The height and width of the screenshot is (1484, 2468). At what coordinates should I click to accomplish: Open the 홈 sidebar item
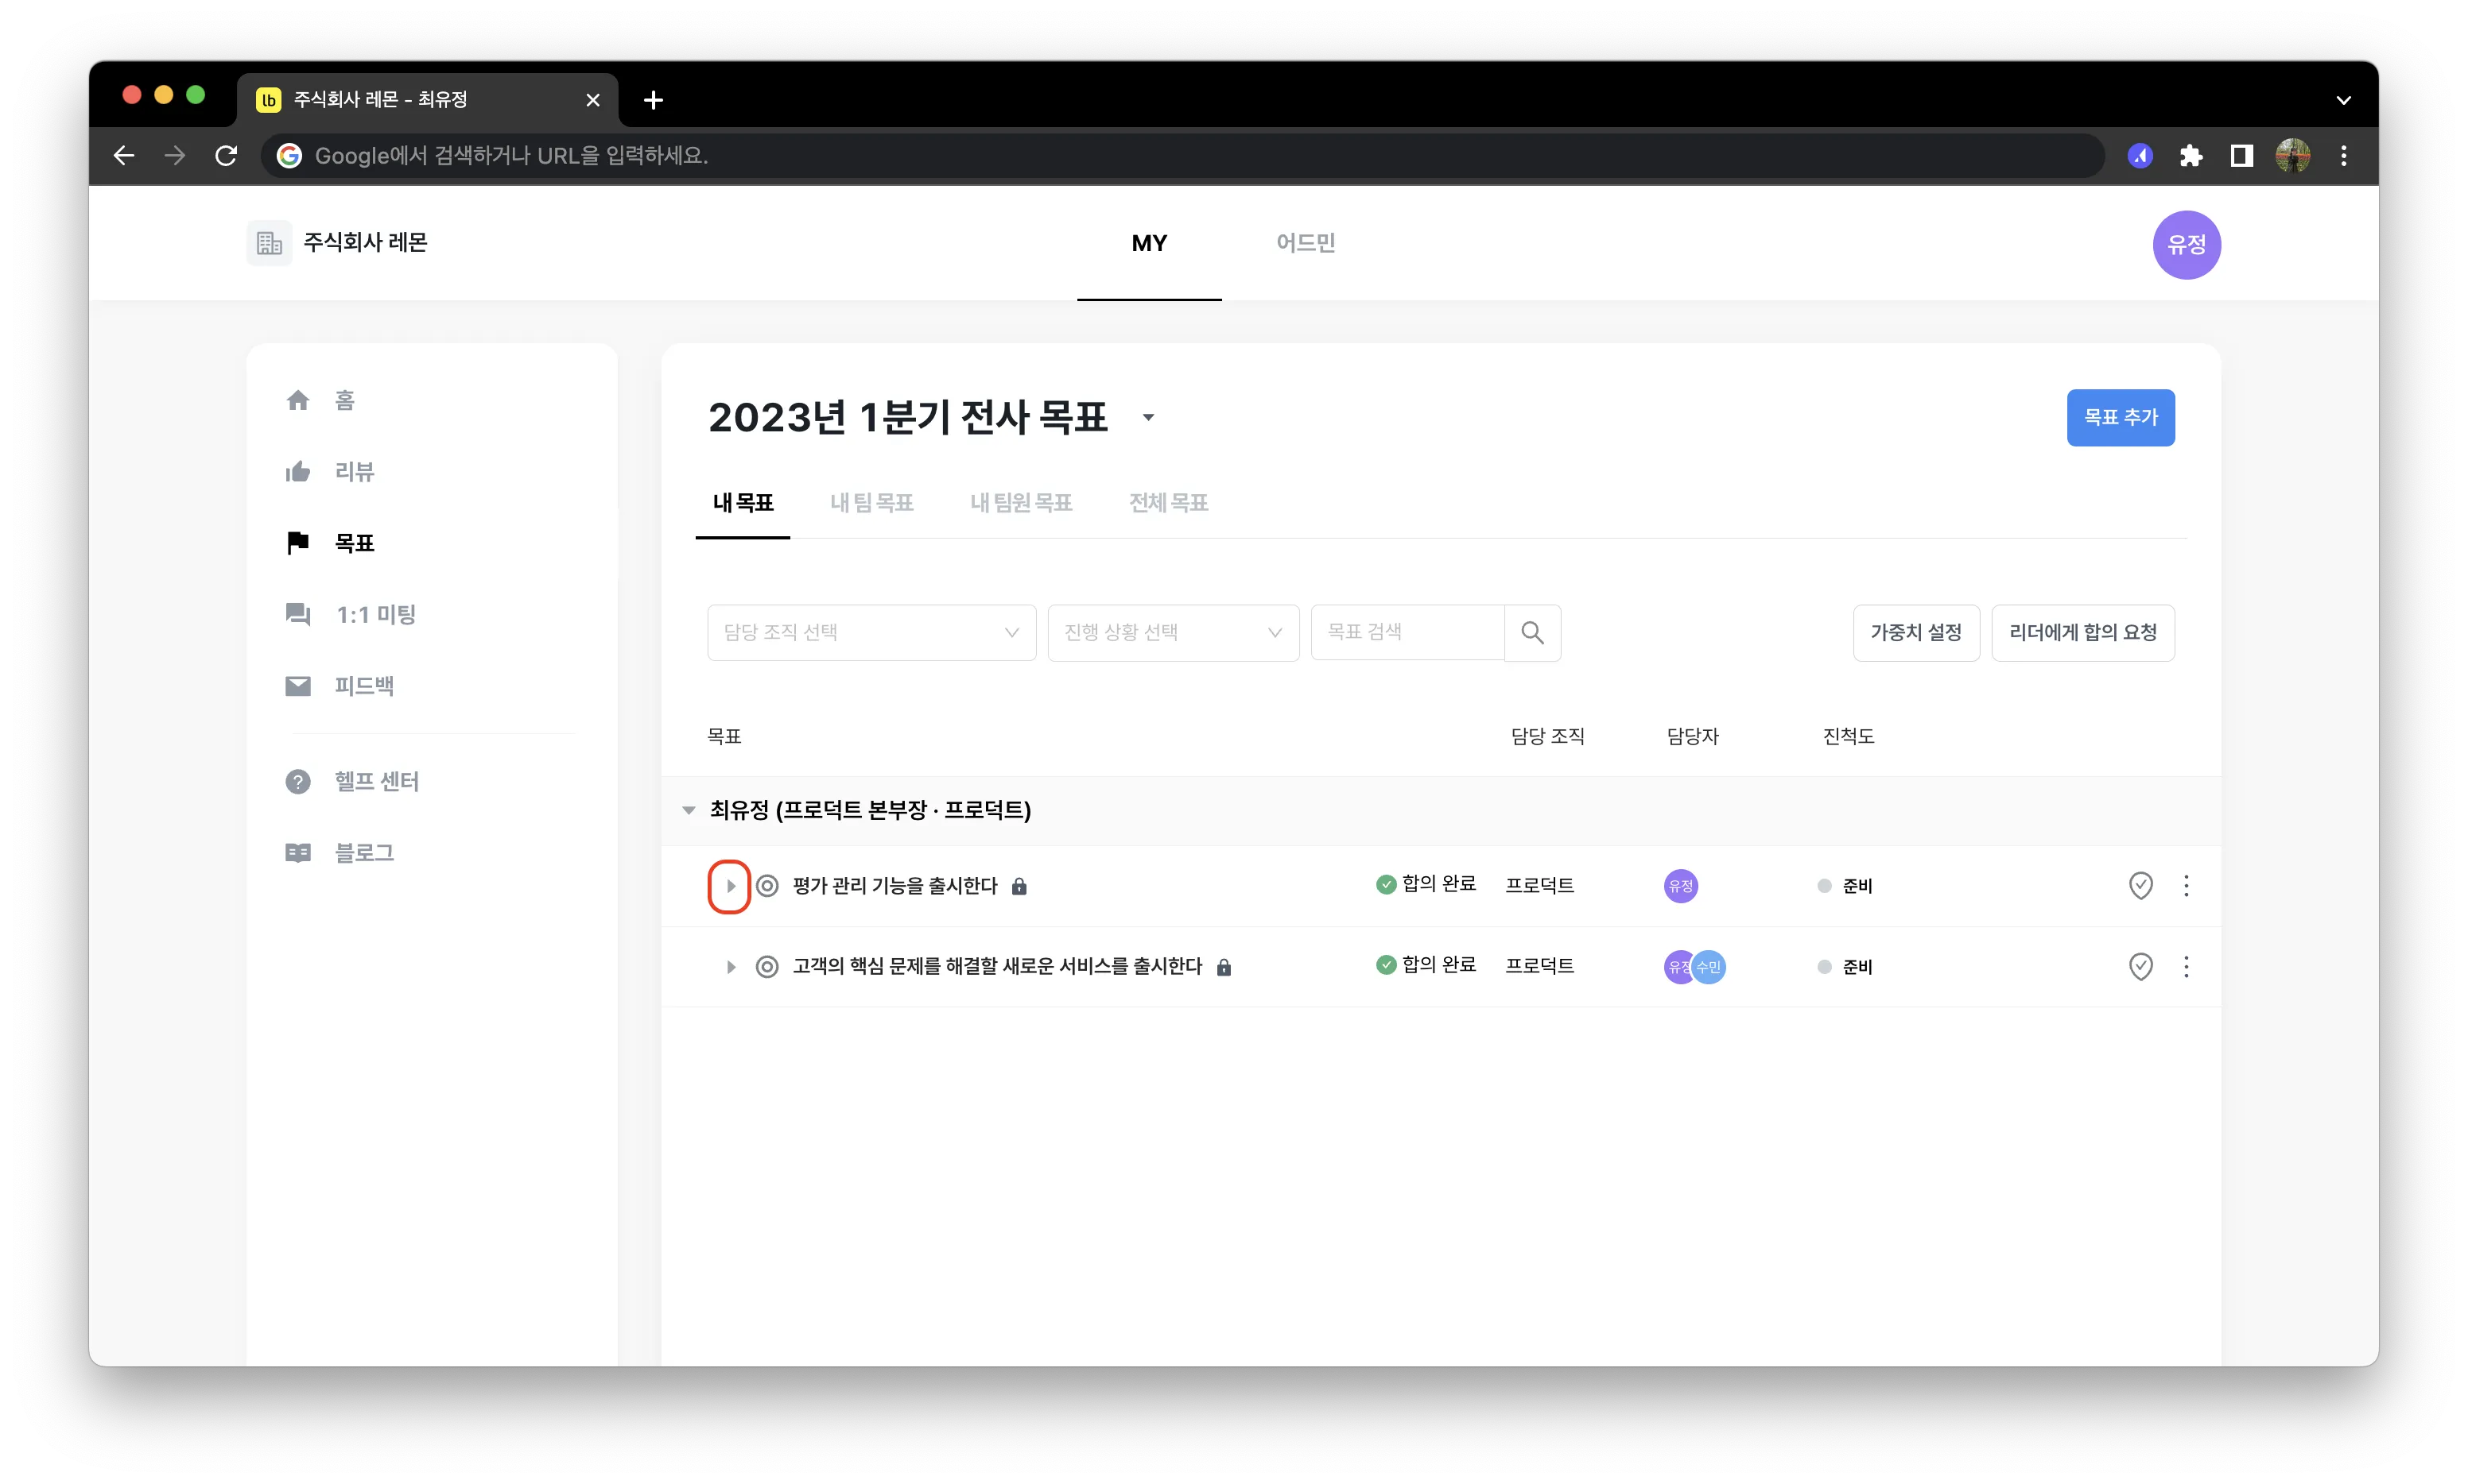pos(320,400)
